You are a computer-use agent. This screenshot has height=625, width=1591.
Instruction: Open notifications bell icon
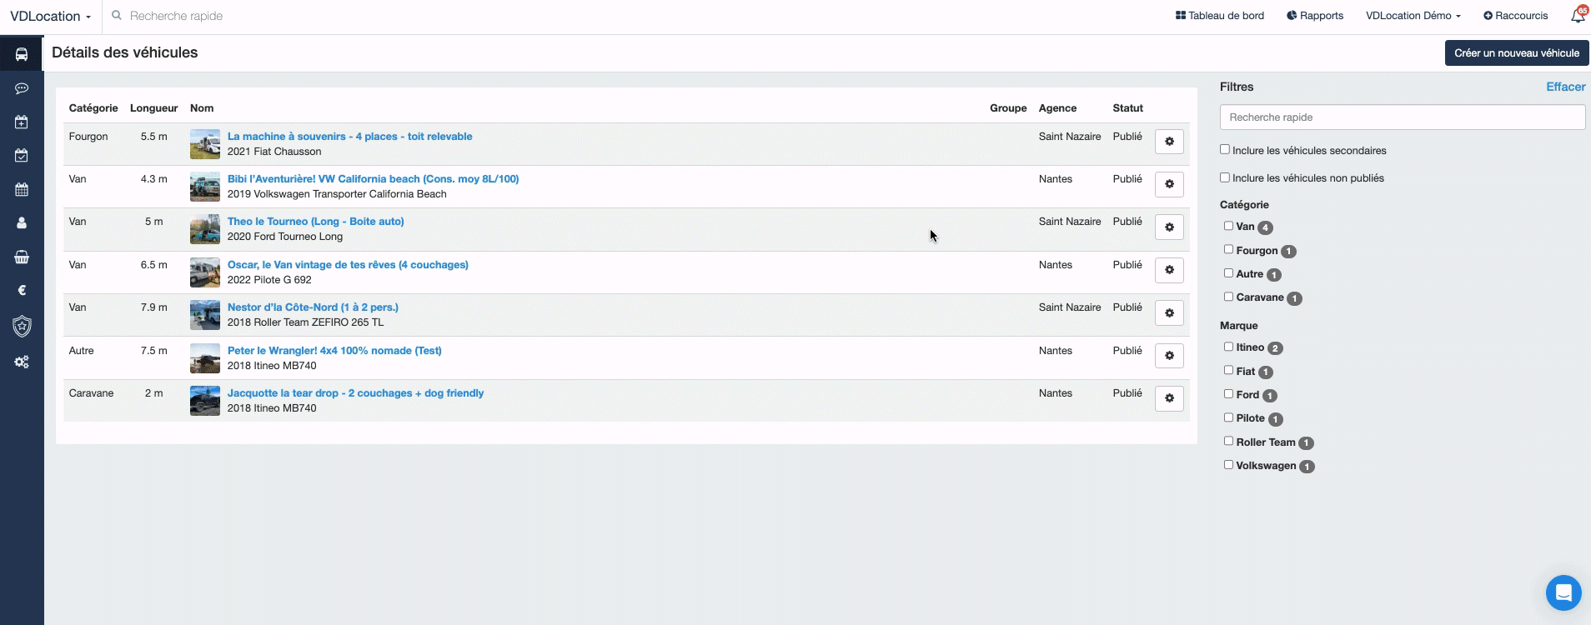tap(1577, 16)
